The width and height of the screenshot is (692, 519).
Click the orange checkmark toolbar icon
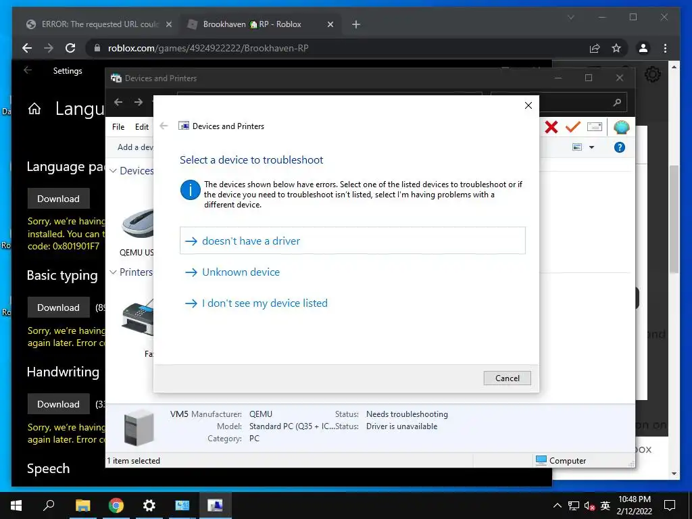573,127
